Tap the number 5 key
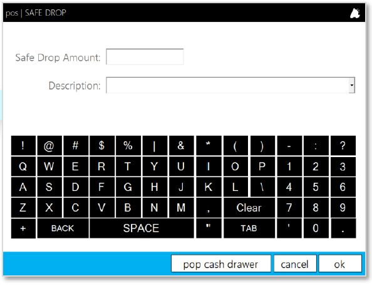This screenshot has width=372, height=286. (316, 187)
